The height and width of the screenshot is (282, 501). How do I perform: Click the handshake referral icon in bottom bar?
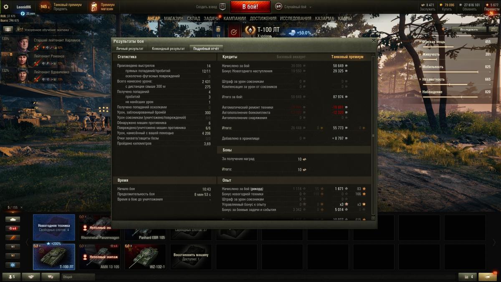31,277
